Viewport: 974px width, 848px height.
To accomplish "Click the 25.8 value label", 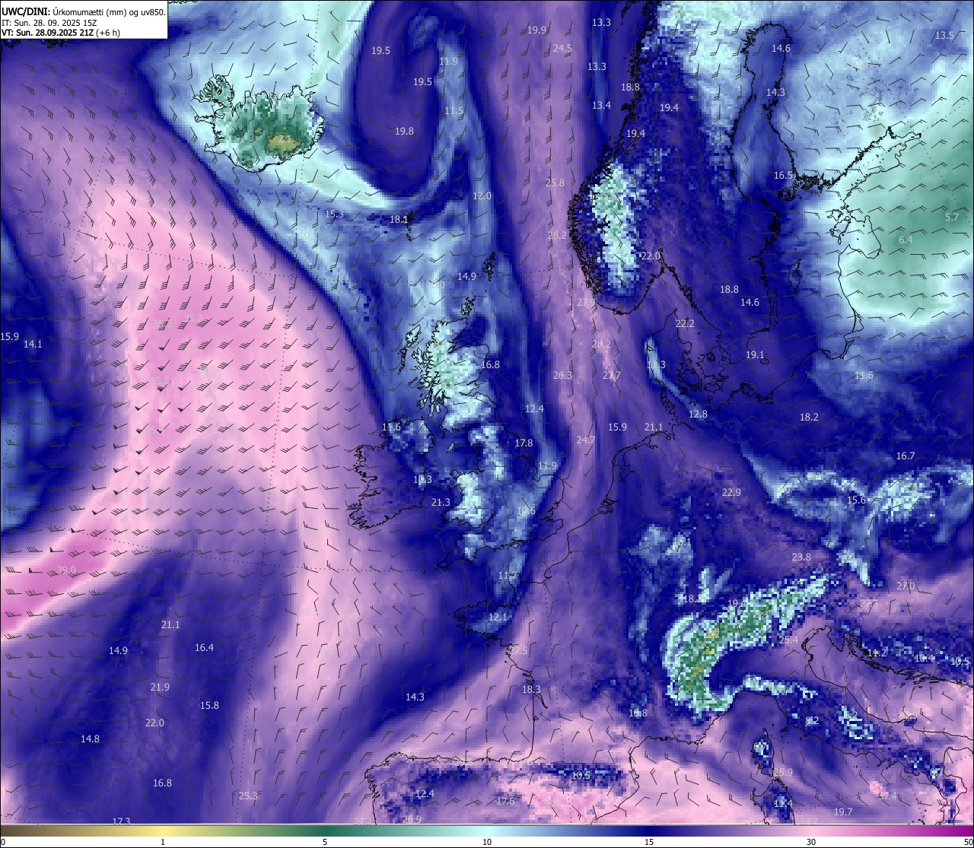I will point(555,183).
